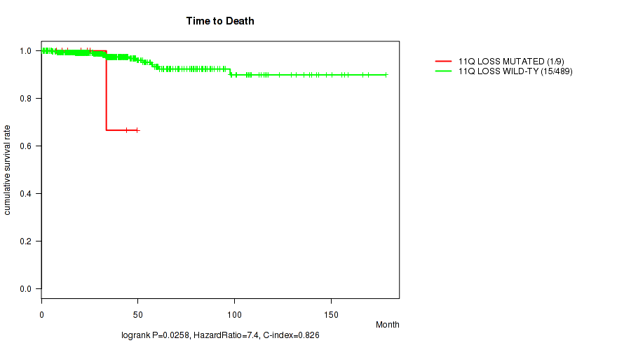
Task: Click the 0.4 tick label on y-axis
Action: (25, 194)
